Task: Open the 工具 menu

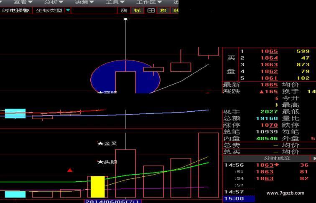Action: (115, 2)
